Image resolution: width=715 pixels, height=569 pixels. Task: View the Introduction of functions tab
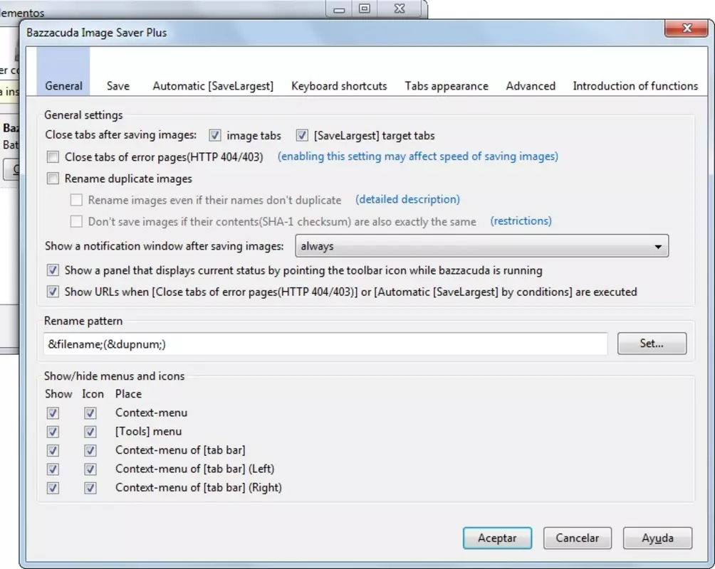(635, 86)
